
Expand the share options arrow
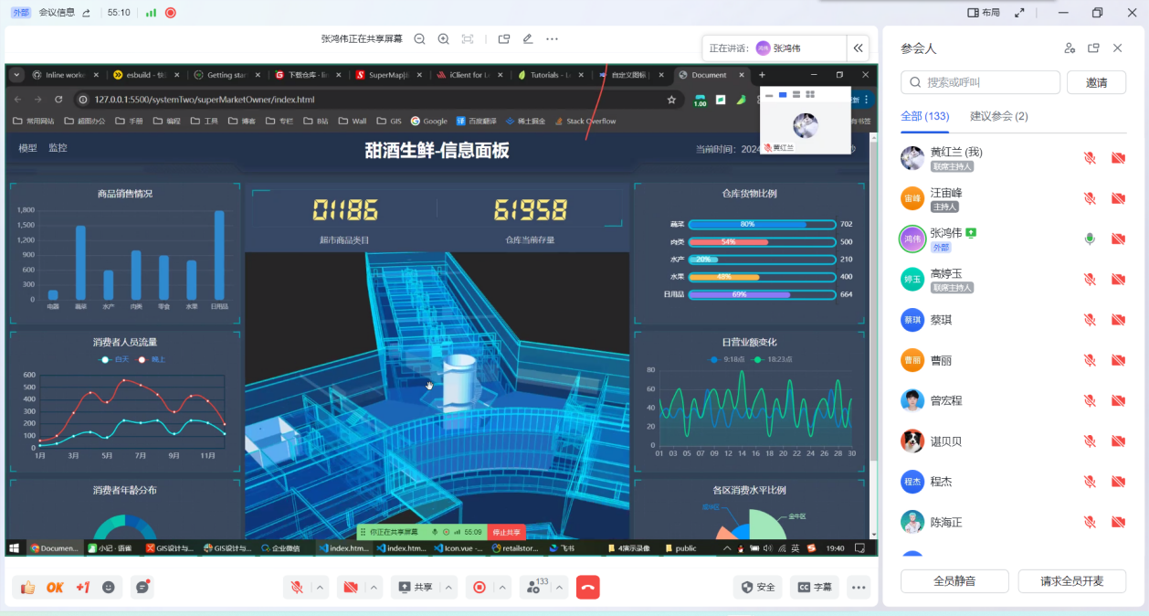[448, 588]
